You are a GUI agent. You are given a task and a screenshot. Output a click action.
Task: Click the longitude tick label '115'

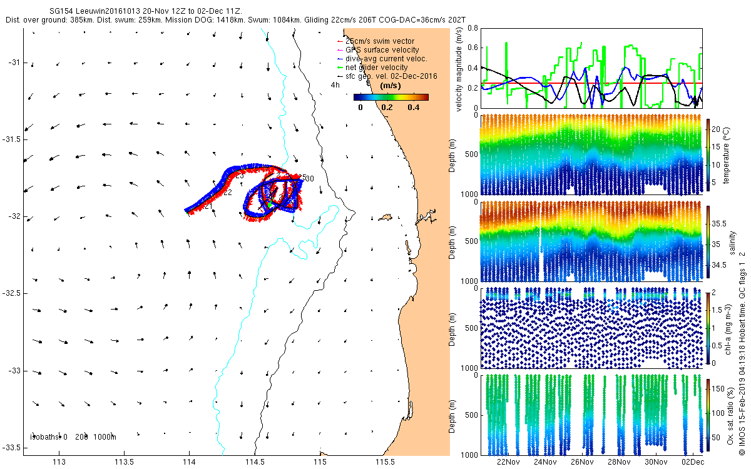coord(320,463)
